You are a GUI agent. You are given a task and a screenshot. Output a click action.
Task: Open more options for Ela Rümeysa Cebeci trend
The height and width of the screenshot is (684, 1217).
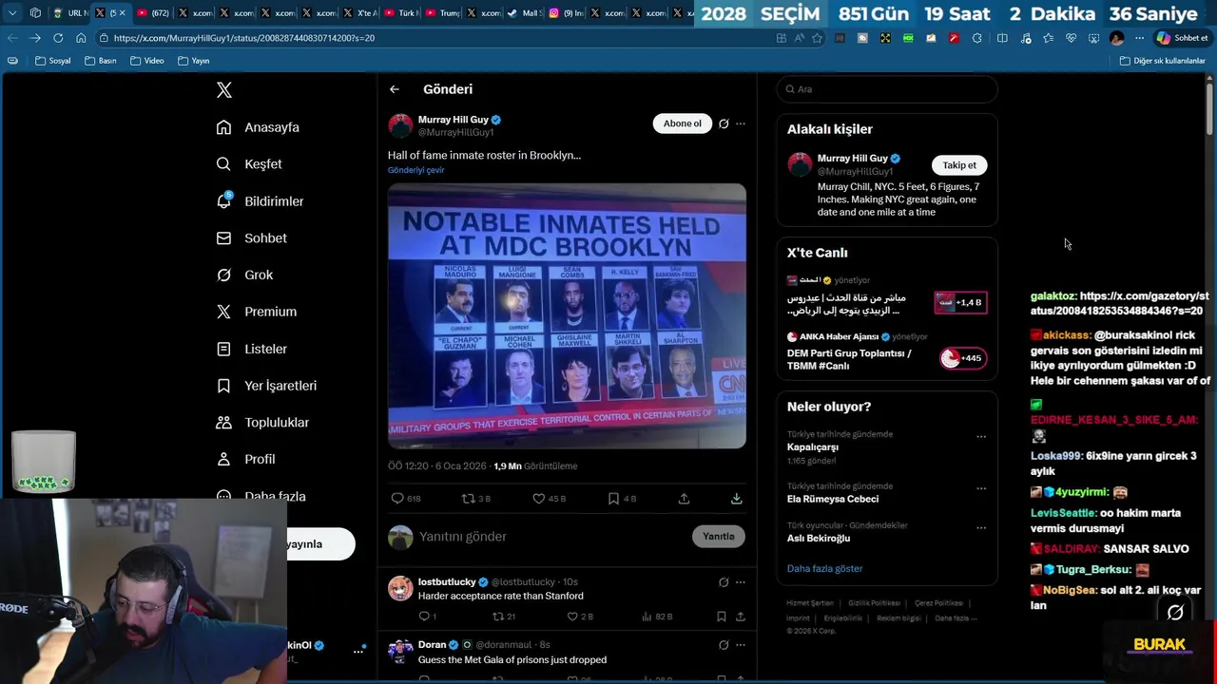[x=981, y=488]
